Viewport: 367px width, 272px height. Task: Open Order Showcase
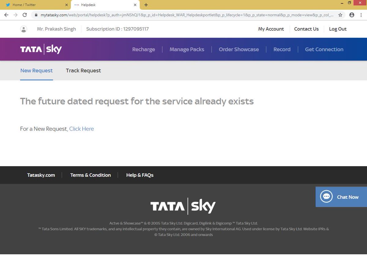(239, 49)
